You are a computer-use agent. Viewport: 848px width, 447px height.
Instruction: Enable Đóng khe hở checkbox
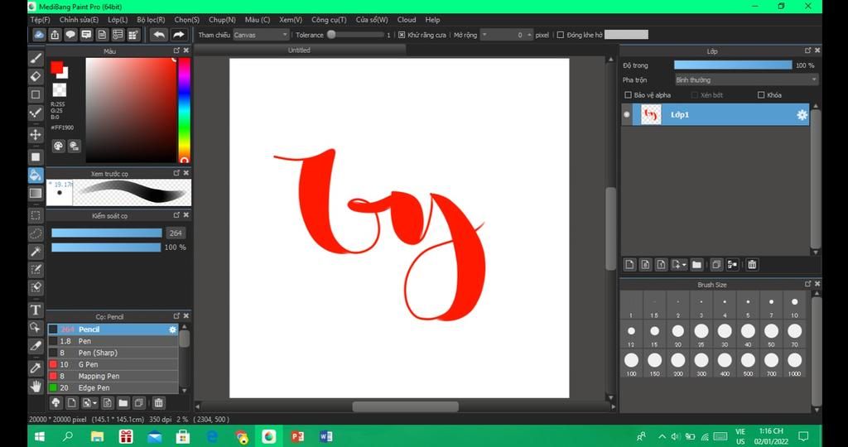(561, 35)
